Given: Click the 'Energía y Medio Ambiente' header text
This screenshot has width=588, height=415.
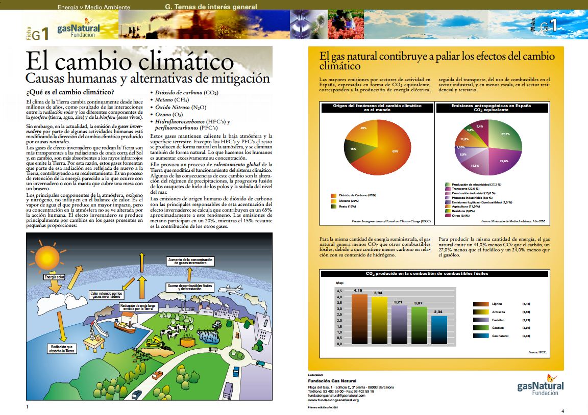Looking at the screenshot, I should pyautogui.click(x=94, y=7).
